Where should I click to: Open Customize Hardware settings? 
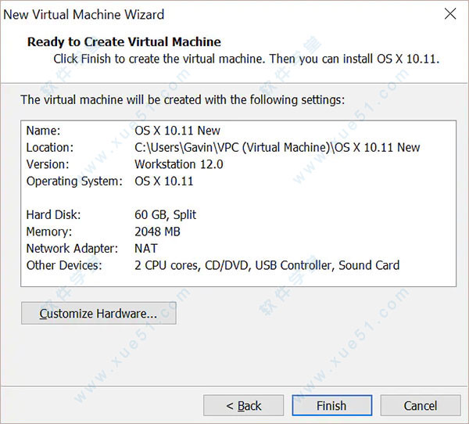pos(98,314)
